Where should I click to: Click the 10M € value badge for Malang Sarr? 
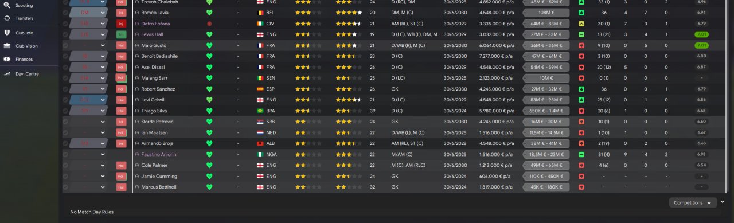(x=546, y=78)
